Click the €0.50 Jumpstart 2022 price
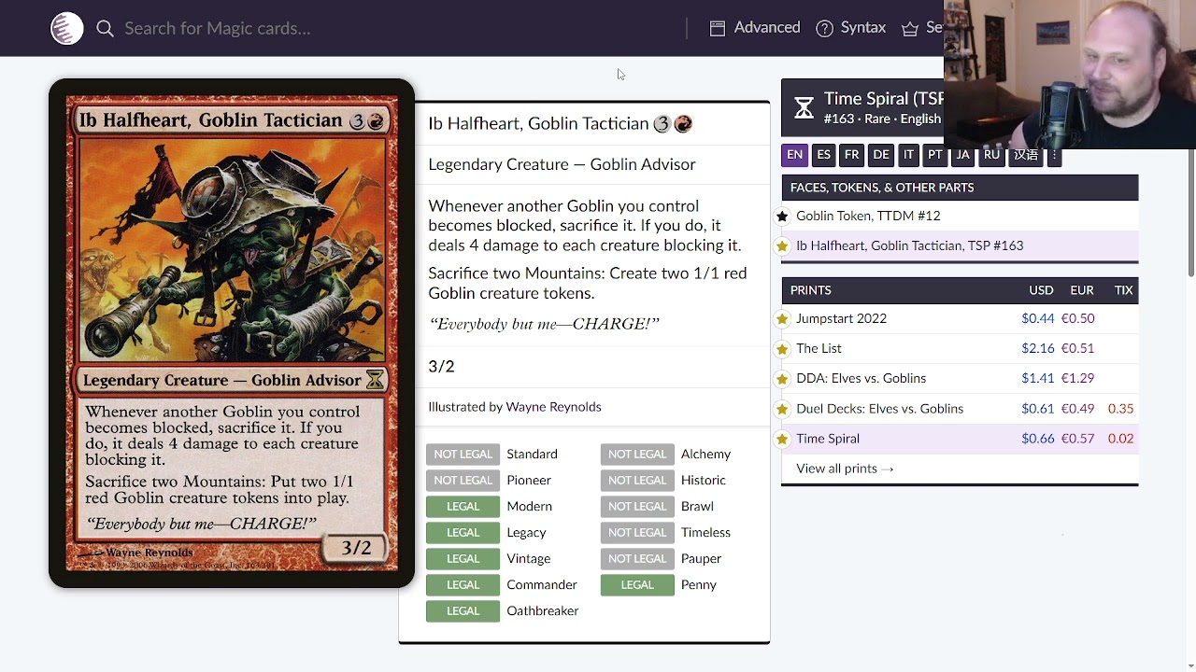1196x672 pixels. (x=1077, y=318)
